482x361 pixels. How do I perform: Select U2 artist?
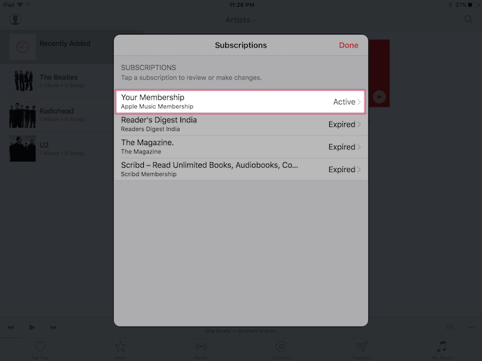[56, 149]
